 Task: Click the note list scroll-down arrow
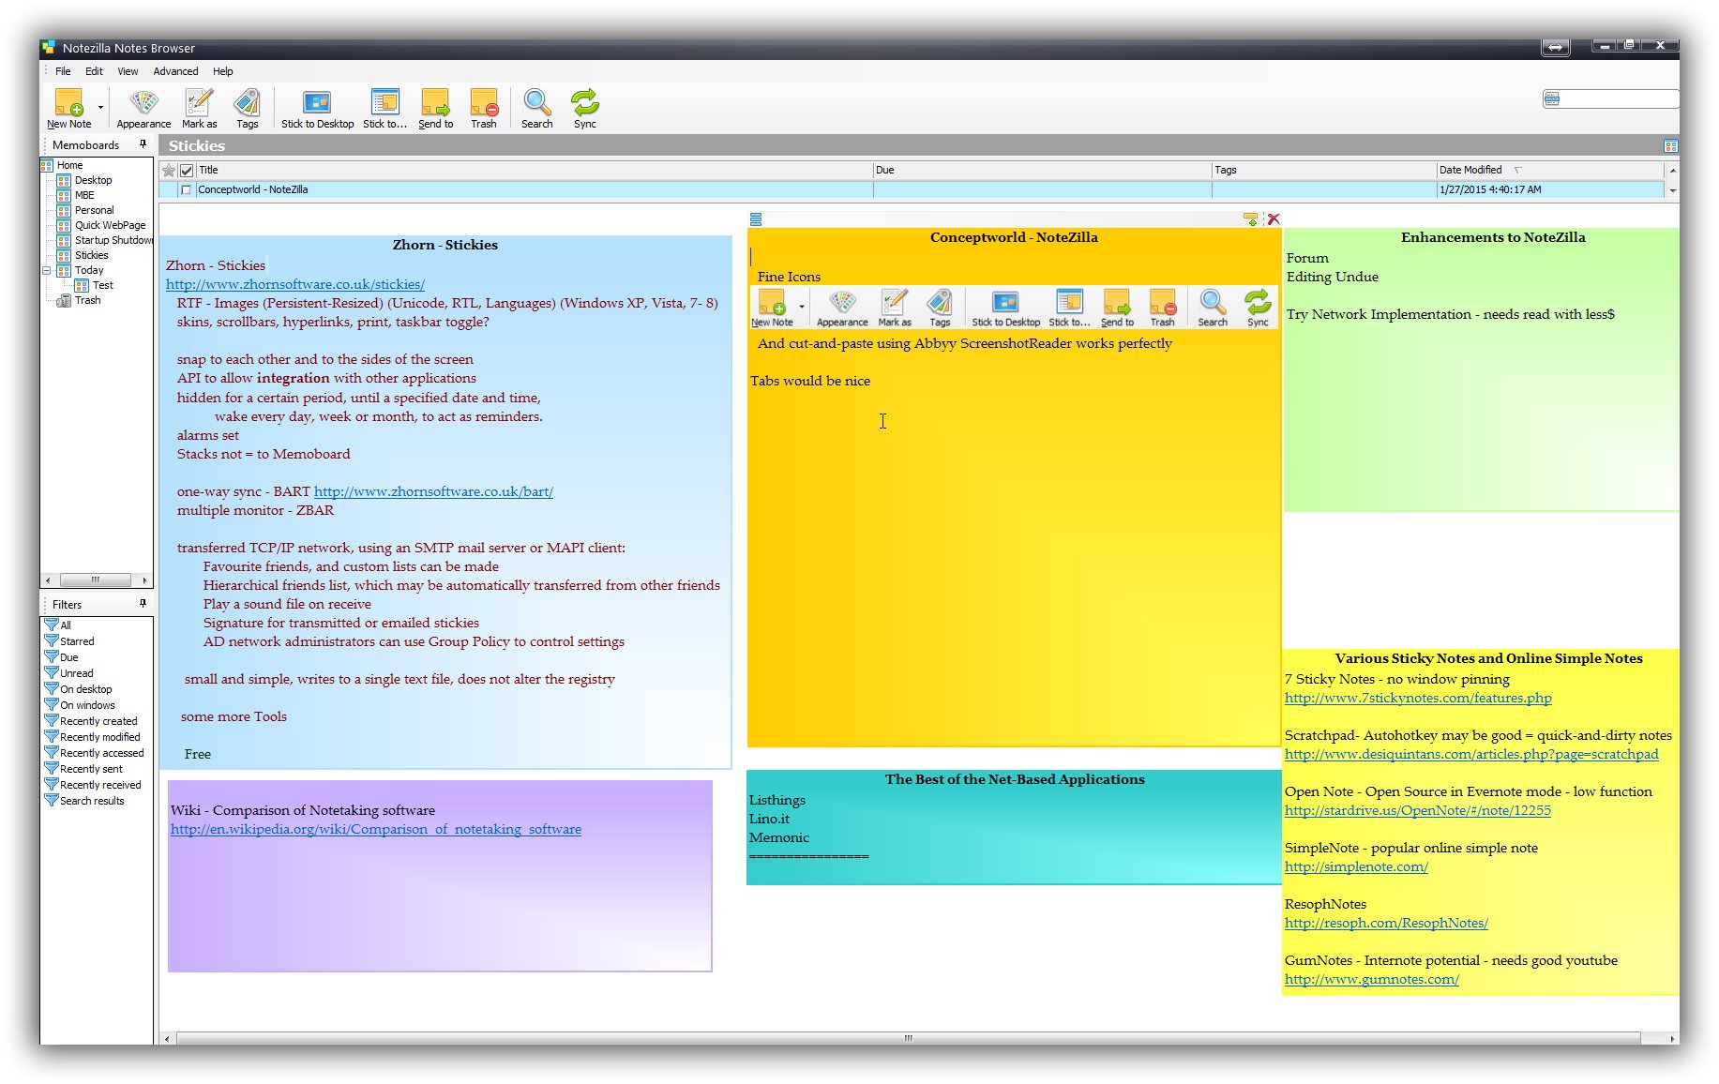(1672, 190)
